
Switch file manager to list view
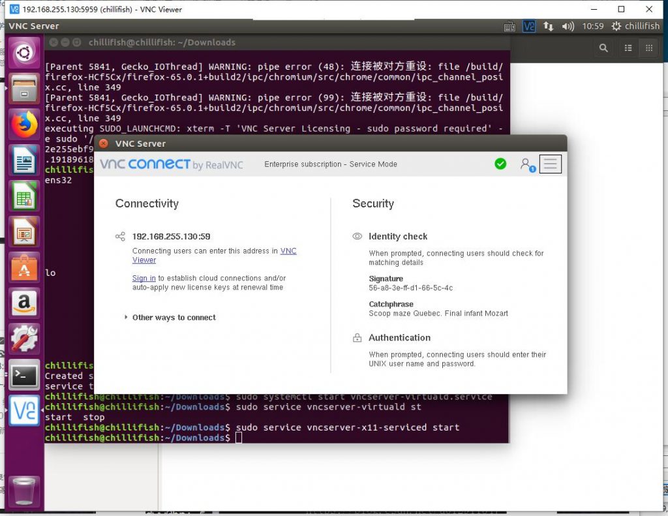pyautogui.click(x=628, y=48)
